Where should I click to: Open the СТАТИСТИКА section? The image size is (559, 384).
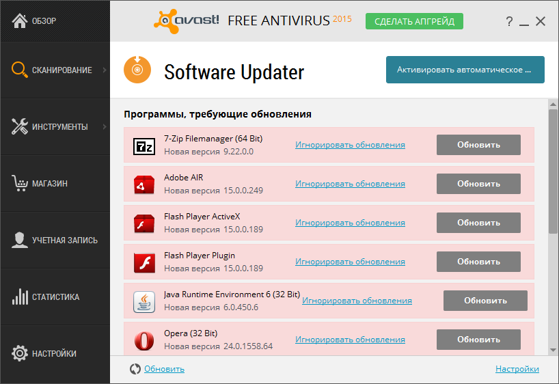click(55, 297)
